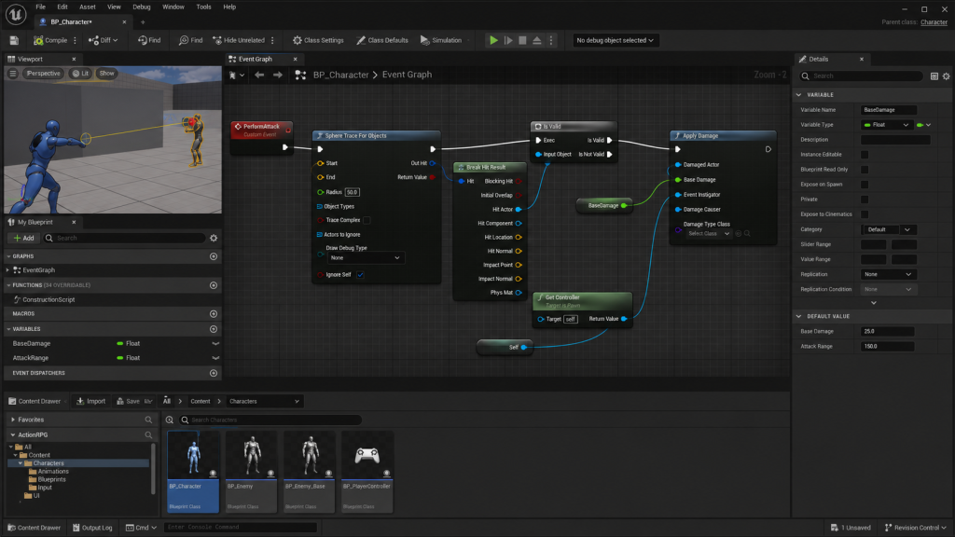Open the Debug menu
Screen dimensions: 955x537
click(142, 7)
